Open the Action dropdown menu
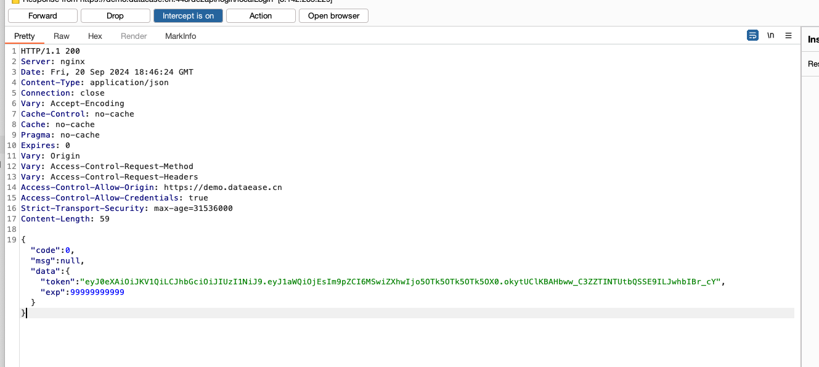The height and width of the screenshot is (367, 819). (261, 16)
